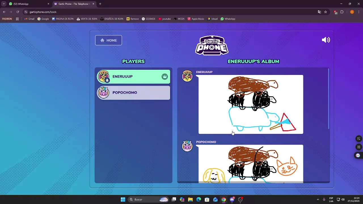Image resolution: width=363 pixels, height=204 pixels.
Task: Open the WGSN bookmark
Action: pyautogui.click(x=179, y=19)
